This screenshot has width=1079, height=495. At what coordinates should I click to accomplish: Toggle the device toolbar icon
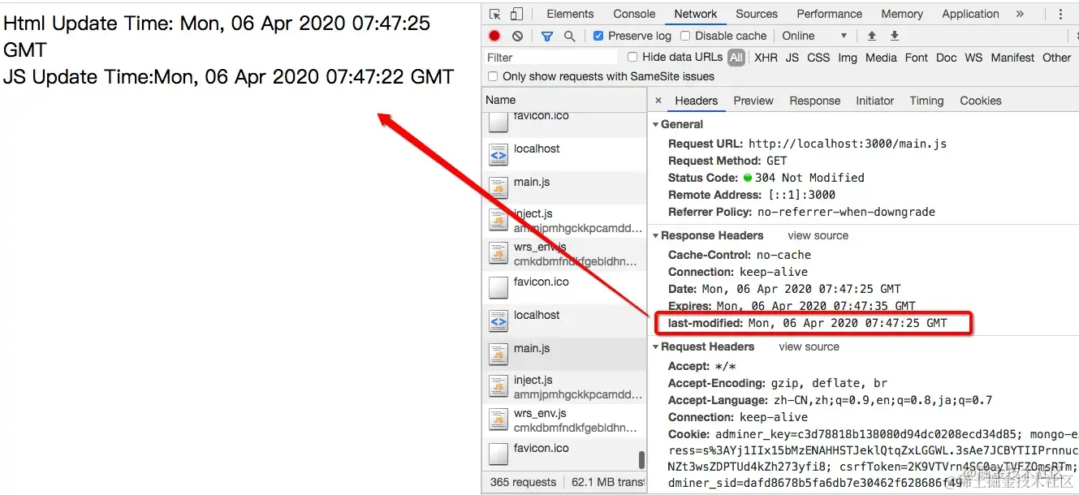coord(516,14)
